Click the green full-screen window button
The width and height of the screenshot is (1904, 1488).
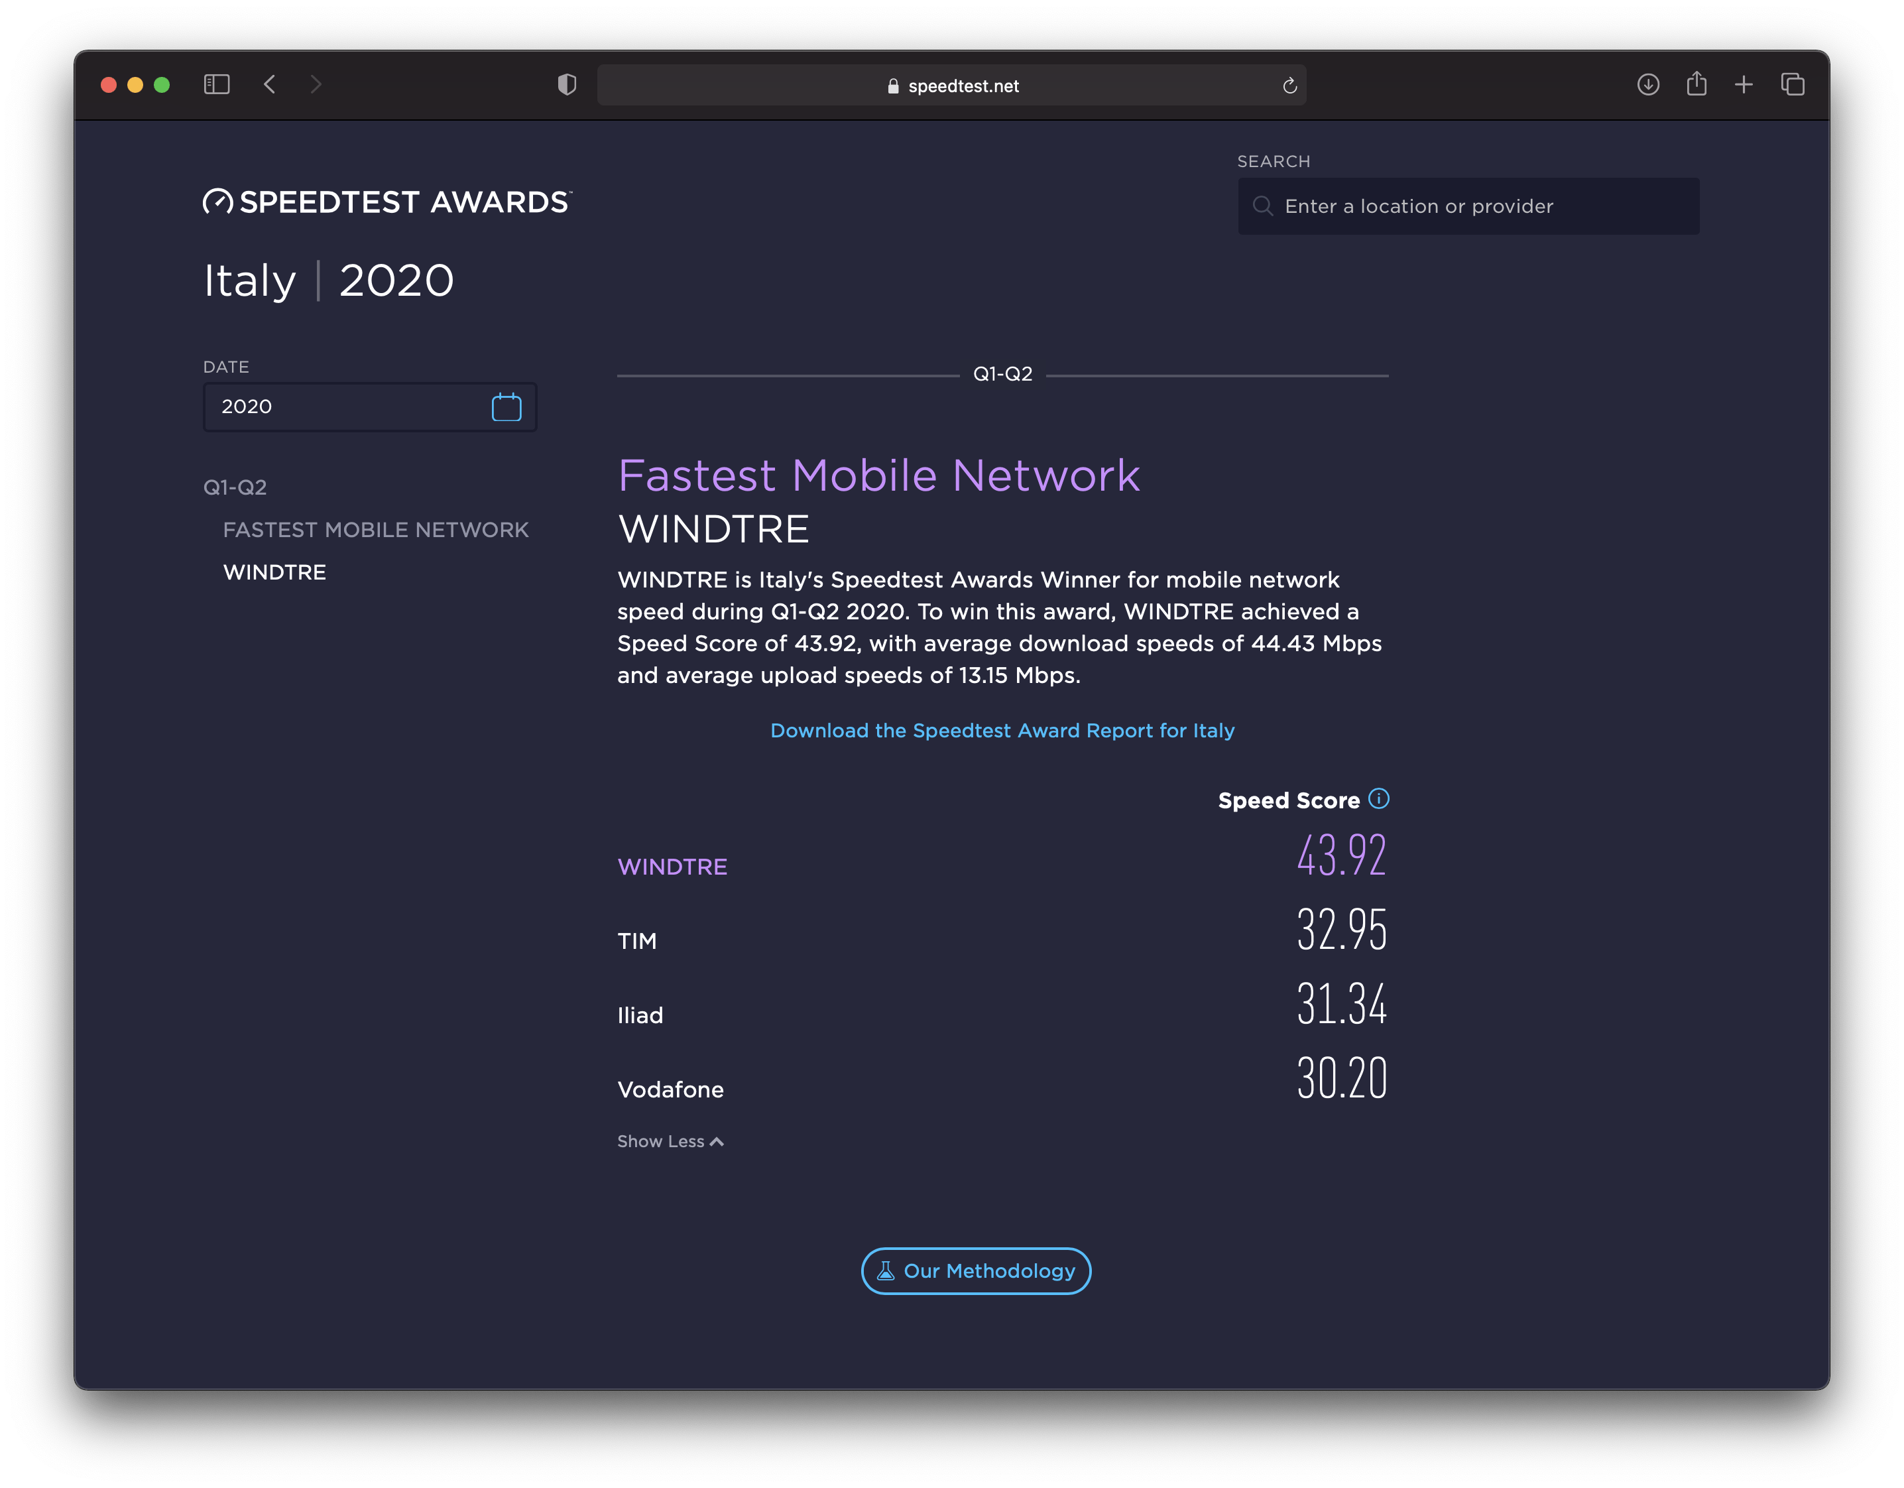162,85
